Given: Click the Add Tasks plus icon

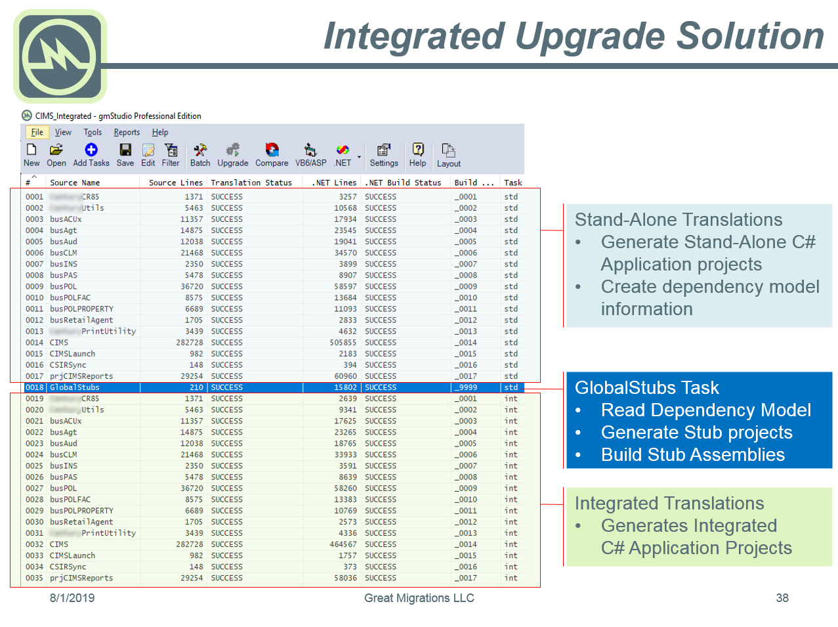Looking at the screenshot, I should pos(91,150).
